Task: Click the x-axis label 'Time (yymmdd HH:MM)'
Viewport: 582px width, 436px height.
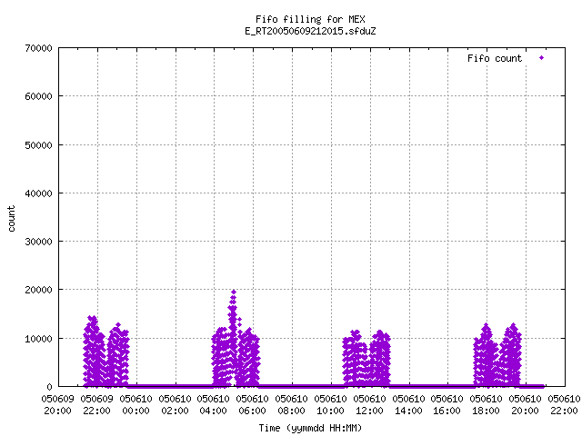Action: click(x=310, y=428)
